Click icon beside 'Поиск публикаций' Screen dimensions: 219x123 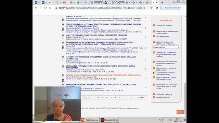pyautogui.click(x=154, y=97)
